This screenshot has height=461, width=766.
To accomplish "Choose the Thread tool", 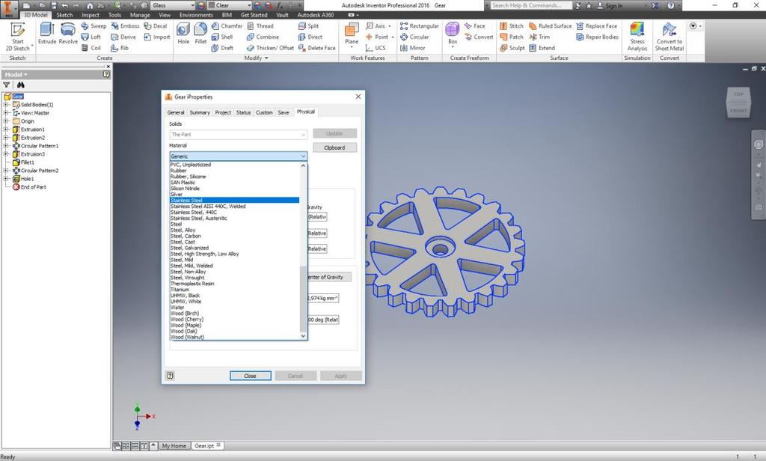I will pos(260,26).
